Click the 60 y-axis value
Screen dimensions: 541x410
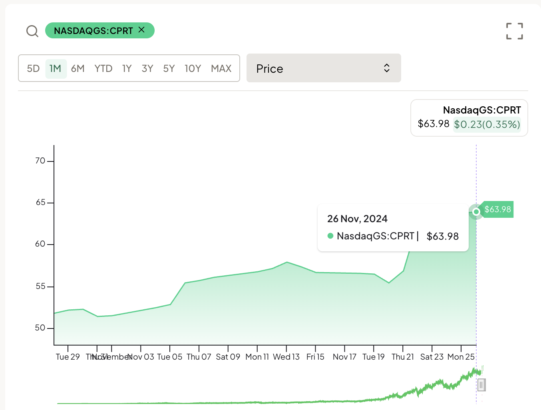click(40, 244)
